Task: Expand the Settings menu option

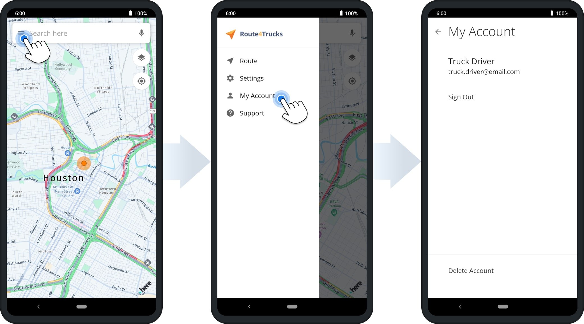Action: 252,78
